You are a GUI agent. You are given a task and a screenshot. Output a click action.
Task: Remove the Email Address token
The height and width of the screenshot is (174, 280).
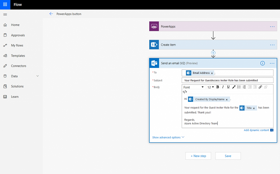(x=212, y=73)
